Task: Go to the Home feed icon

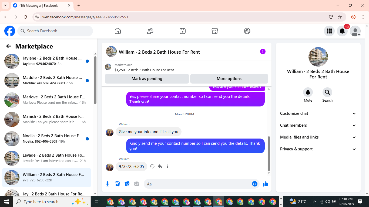Action: tap(118, 31)
